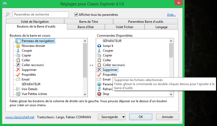Switch to the Barre d'Etat tab
The width and height of the screenshot is (217, 126).
point(86,27)
